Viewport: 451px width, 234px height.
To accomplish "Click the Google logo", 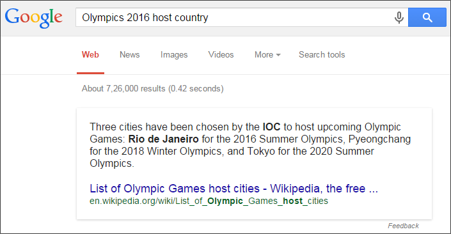I will coord(34,18).
